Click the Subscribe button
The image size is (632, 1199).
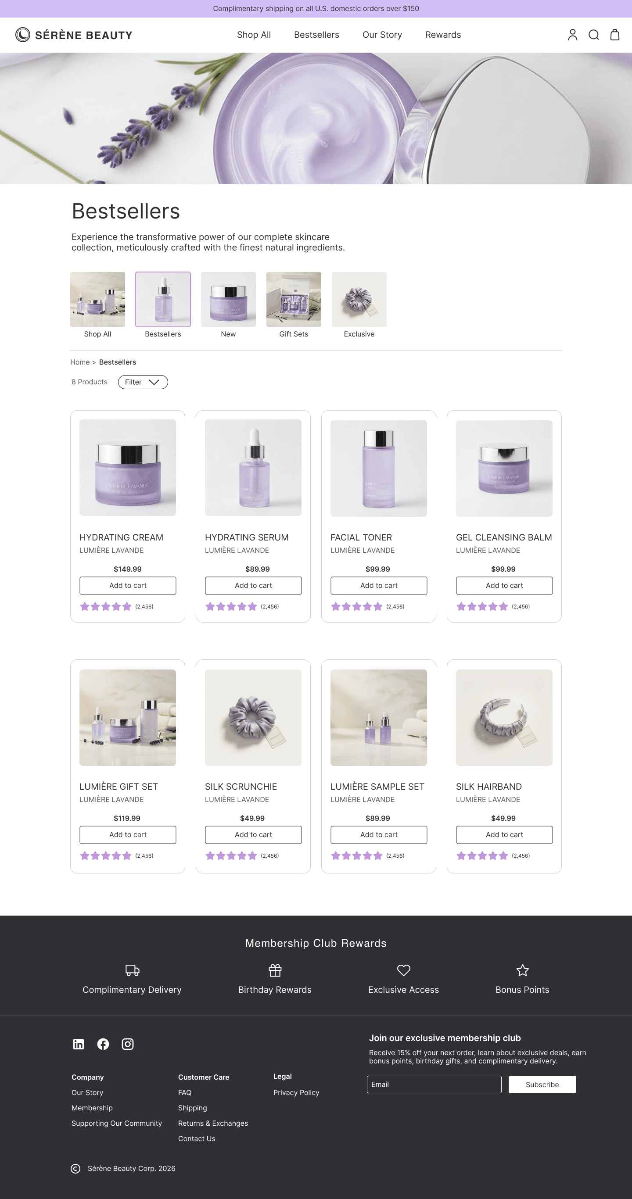[x=542, y=1084]
